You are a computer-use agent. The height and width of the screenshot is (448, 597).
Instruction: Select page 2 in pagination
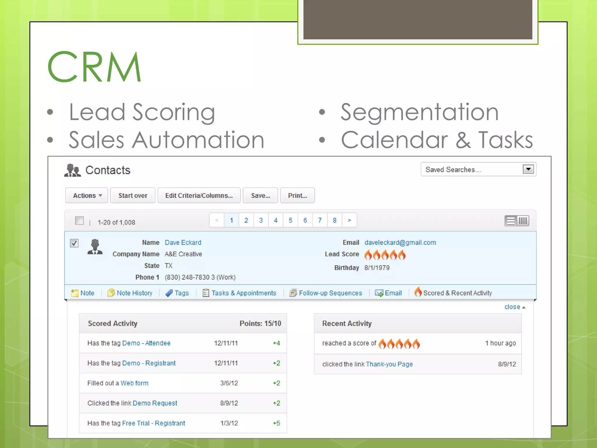pos(246,220)
